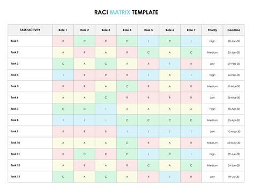Click the RACI MATRIX TEMPLATE title
Screen dimensions: 254x196
coord(126,12)
